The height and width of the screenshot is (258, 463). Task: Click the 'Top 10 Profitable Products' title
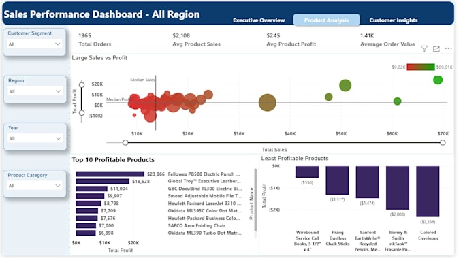113,160
